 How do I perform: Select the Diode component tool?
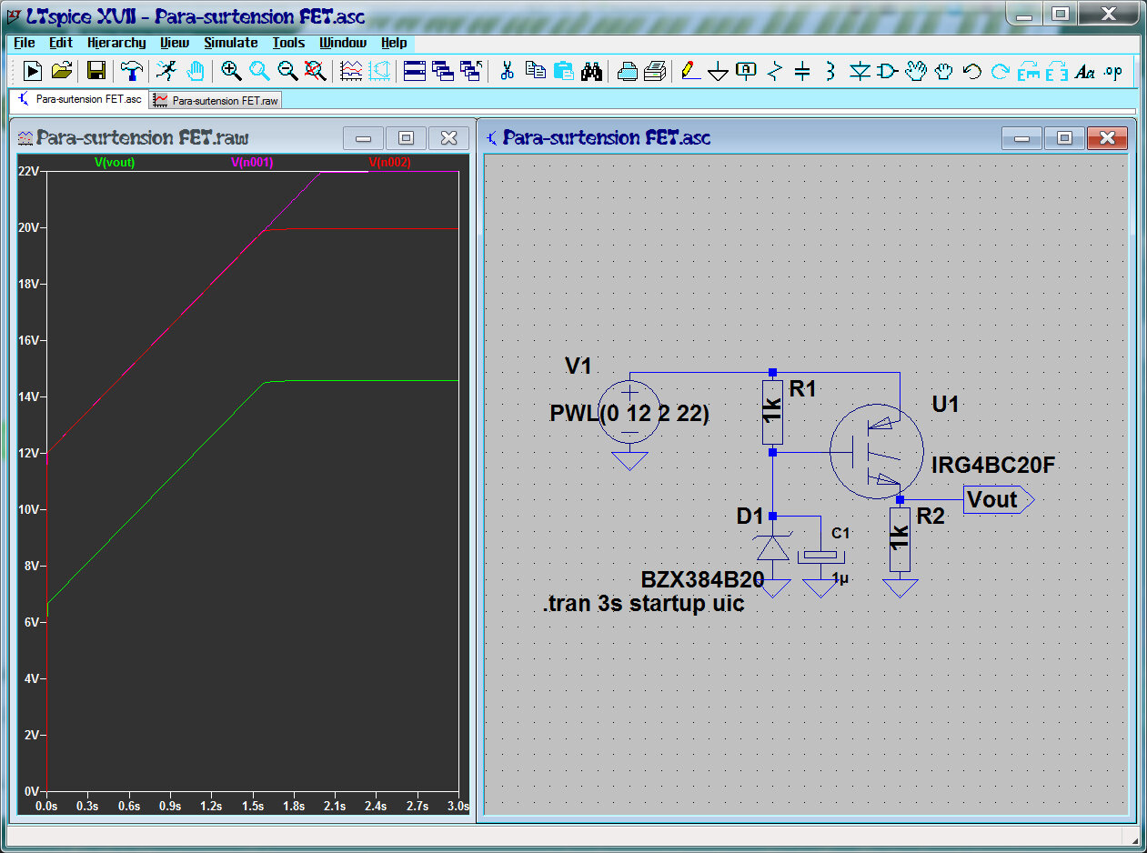click(860, 71)
